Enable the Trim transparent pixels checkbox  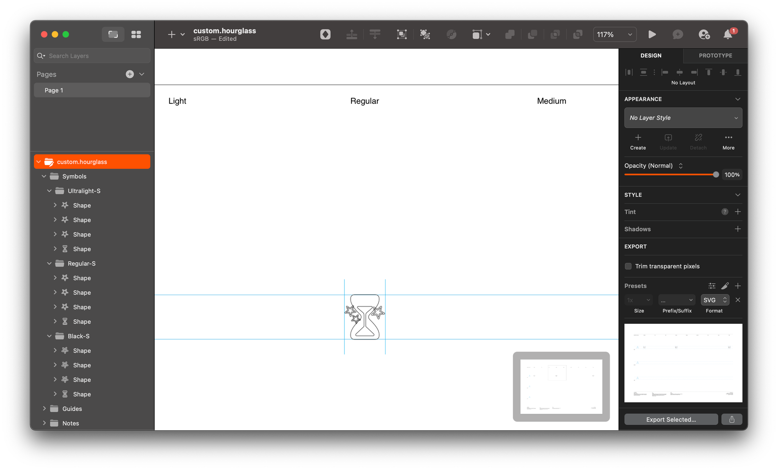(628, 266)
